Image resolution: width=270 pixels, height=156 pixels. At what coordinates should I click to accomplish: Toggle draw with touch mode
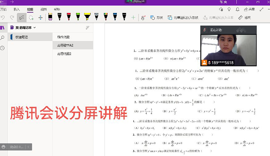[x=143, y=18]
